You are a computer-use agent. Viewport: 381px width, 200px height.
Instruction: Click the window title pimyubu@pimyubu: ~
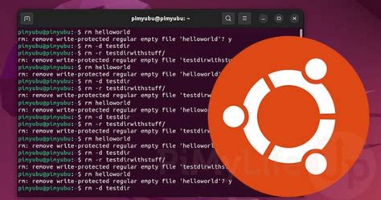click(x=161, y=18)
